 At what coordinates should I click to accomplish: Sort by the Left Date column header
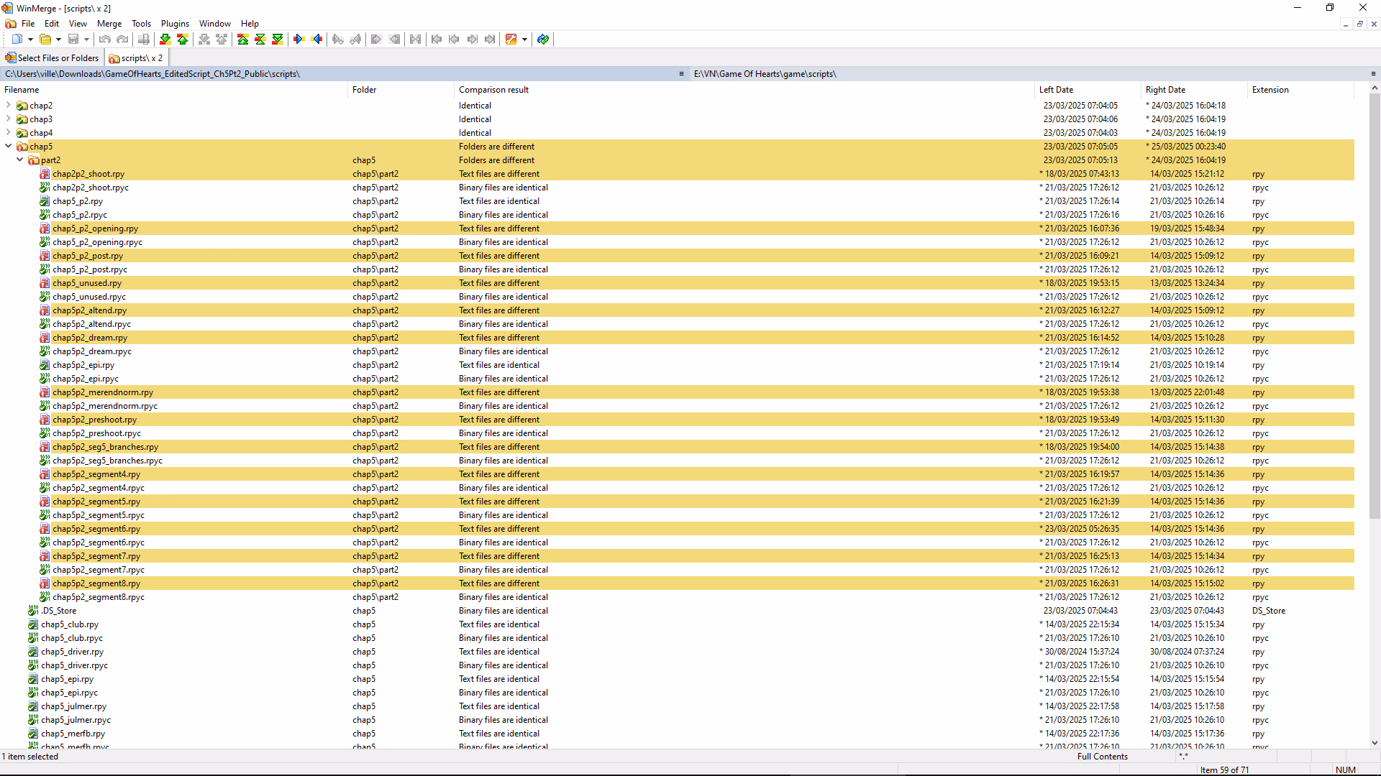click(1088, 90)
